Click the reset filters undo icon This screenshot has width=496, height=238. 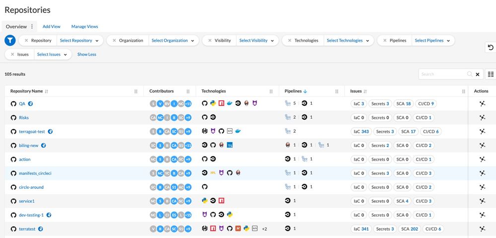click(x=491, y=47)
